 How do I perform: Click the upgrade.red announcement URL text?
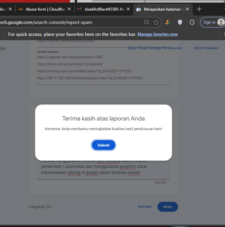pyautogui.click(x=70, y=57)
